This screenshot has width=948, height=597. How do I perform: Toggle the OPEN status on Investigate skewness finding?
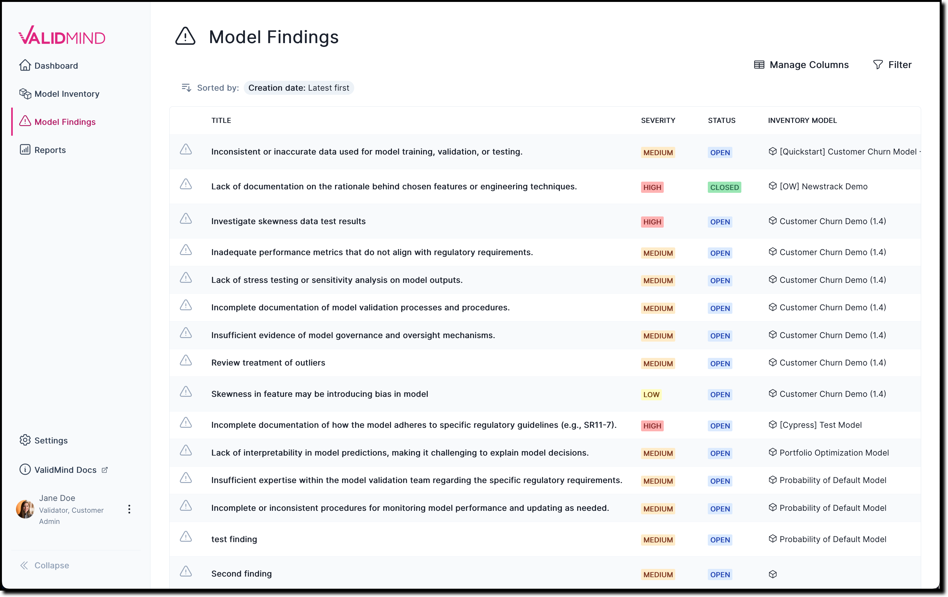tap(720, 222)
